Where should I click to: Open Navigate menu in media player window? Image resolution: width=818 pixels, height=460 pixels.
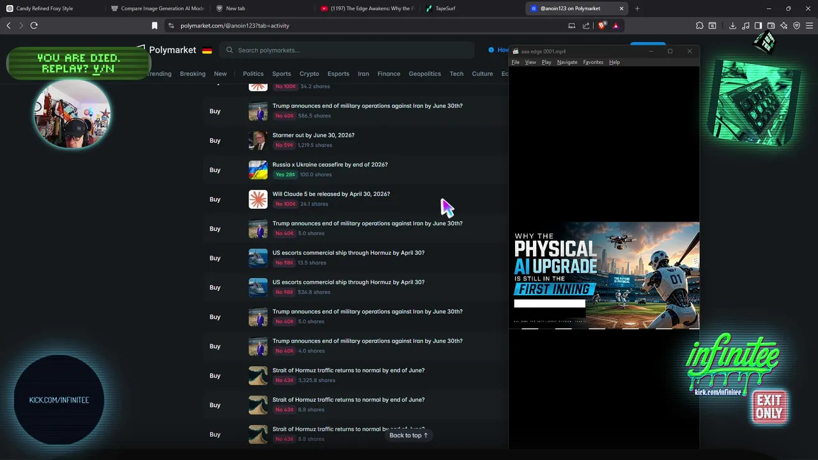567,62
